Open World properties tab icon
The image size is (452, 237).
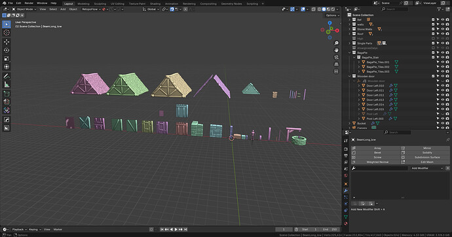pyautogui.click(x=346, y=175)
